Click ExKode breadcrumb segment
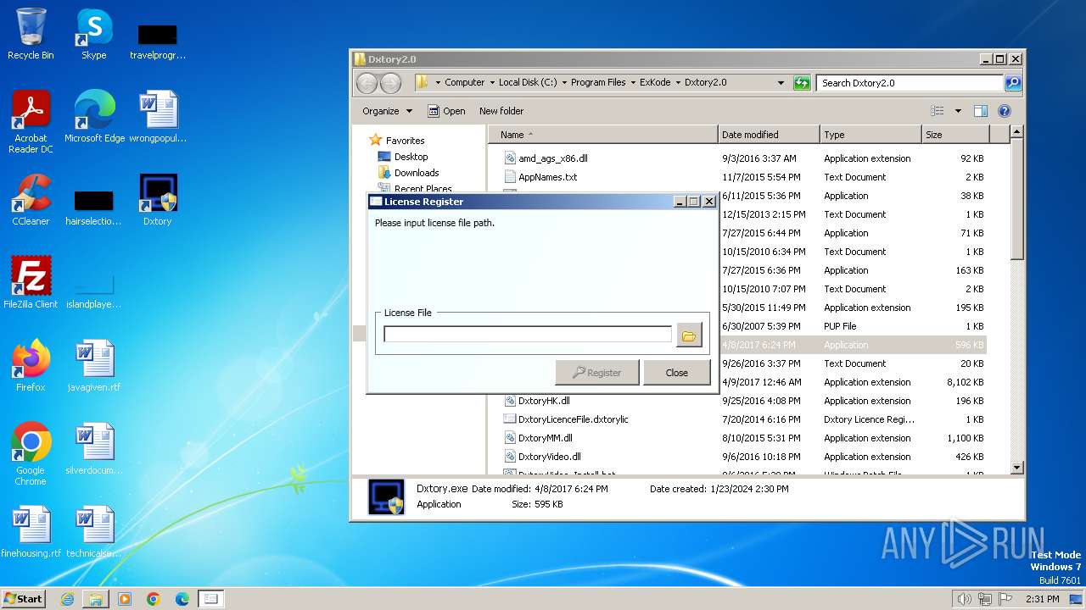Screen dimensions: 1086x610 pyautogui.click(x=655, y=83)
